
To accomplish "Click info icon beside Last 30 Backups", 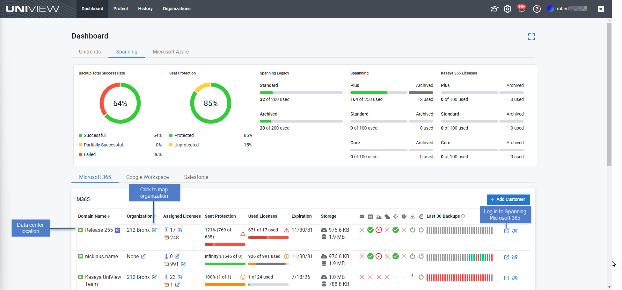I will [463, 216].
